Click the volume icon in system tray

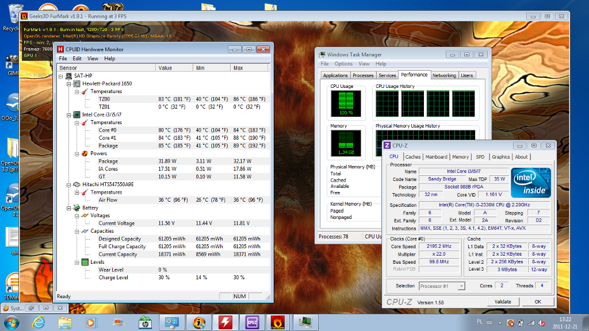(x=541, y=323)
